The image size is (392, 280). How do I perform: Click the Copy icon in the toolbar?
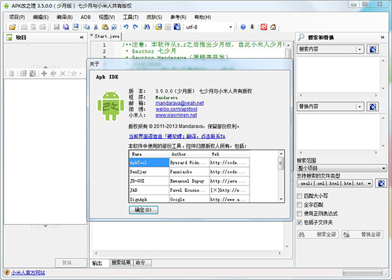click(x=86, y=27)
